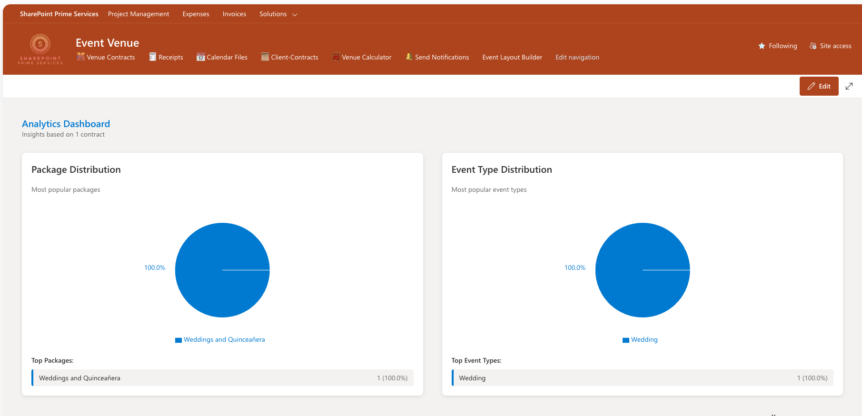Image resolution: width=862 pixels, height=416 pixels.
Task: Click Edit navigation
Action: pos(577,57)
